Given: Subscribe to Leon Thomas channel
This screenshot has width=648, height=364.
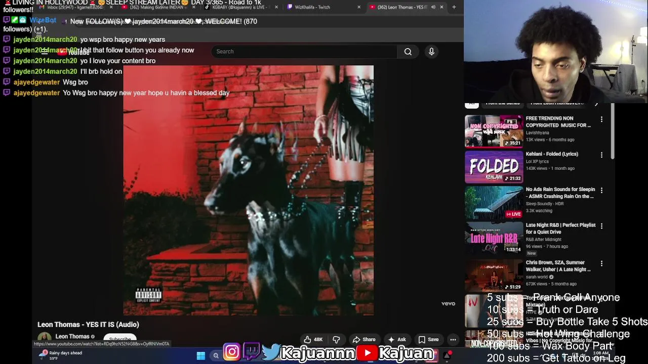Looking at the screenshot, I should tap(120, 339).
